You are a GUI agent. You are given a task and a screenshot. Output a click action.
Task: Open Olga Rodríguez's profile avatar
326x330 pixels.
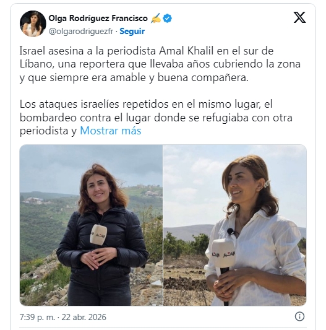tap(33, 24)
